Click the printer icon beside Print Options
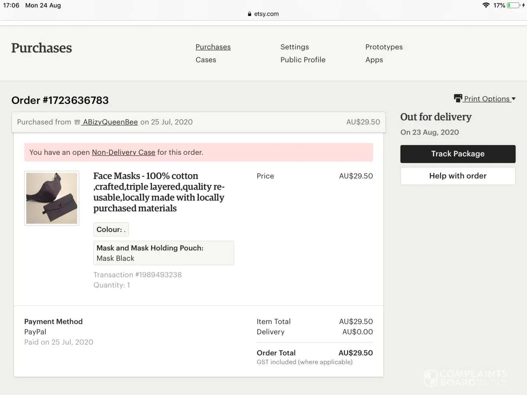The width and height of the screenshot is (527, 395). [458, 98]
